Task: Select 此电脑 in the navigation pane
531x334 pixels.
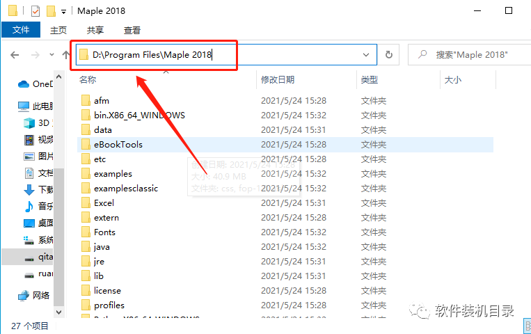Action: pyautogui.click(x=35, y=106)
